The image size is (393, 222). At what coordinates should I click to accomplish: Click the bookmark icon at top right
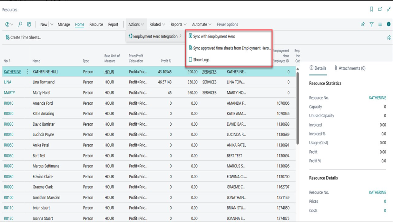tap(371, 10)
